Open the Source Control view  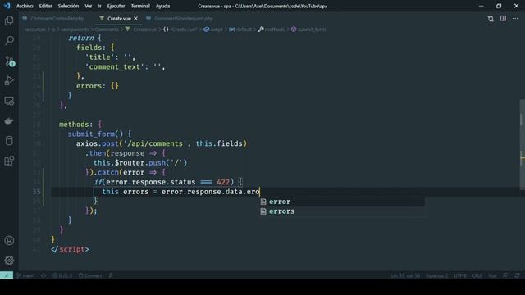pyautogui.click(x=9, y=61)
